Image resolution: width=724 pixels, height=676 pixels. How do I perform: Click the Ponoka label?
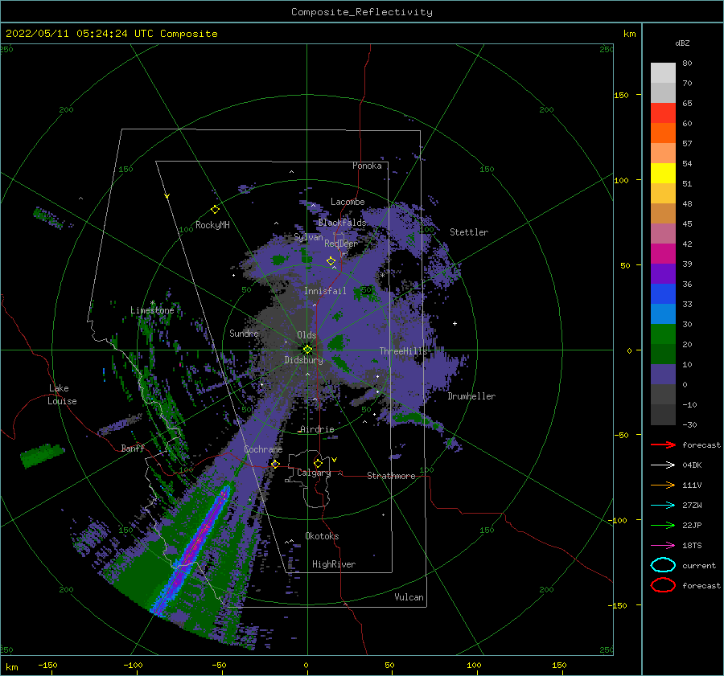(x=367, y=166)
